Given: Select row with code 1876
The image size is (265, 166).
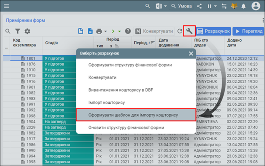Looking at the screenshot, I should pos(31,64).
